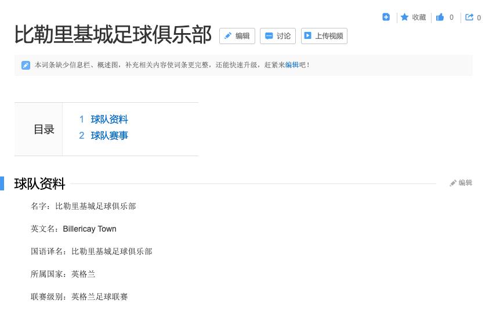Image resolution: width=489 pixels, height=310 pixels.
Task: Click the 球队资料 section heading
Action: (39, 183)
